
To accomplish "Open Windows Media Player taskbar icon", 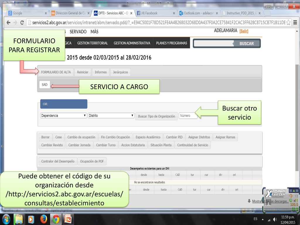I will pos(31,219).
